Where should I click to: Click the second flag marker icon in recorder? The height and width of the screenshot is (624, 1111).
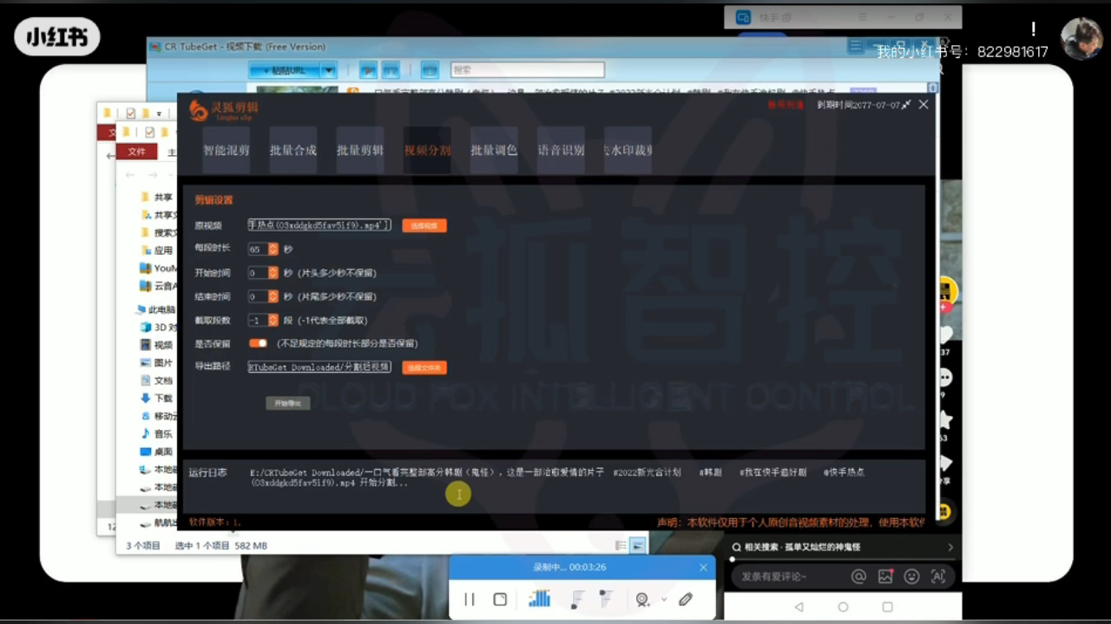point(607,599)
